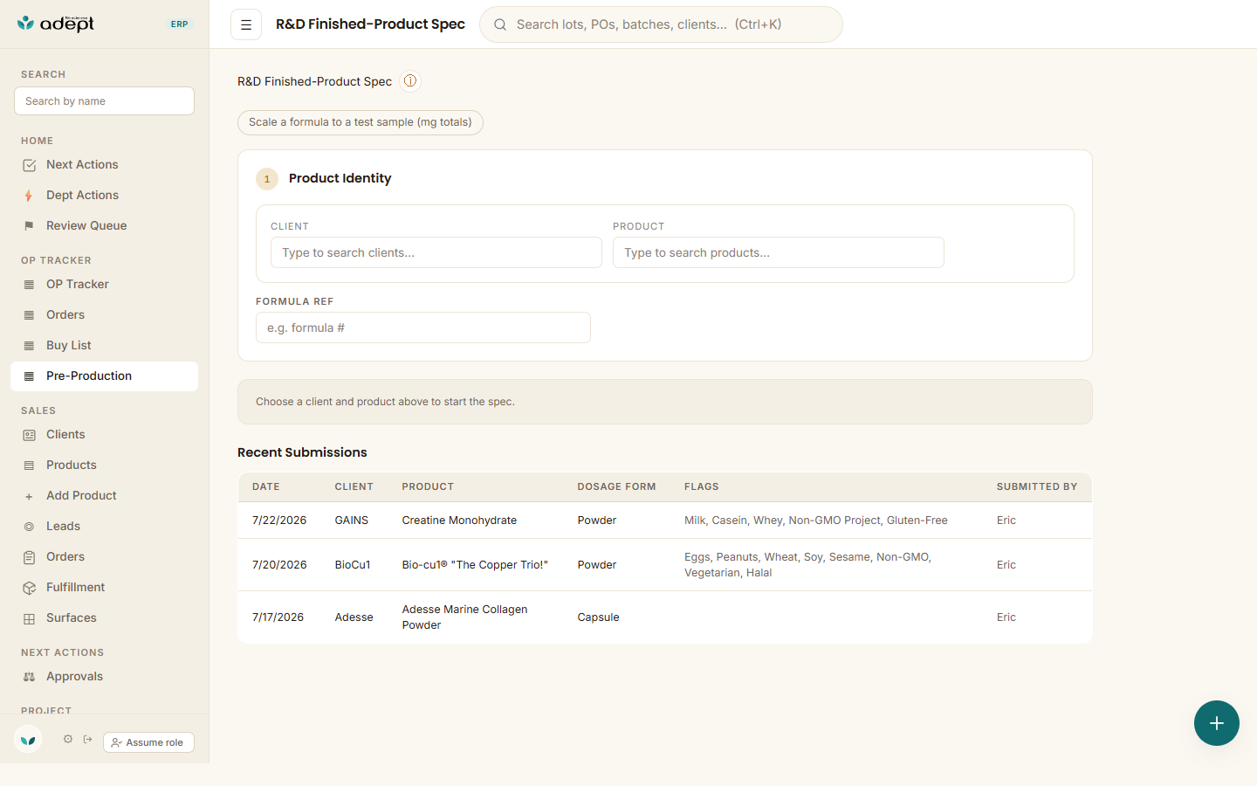Click the Fulfillment box icon in sidebar
Image resolution: width=1257 pixels, height=786 pixels.
(x=29, y=588)
